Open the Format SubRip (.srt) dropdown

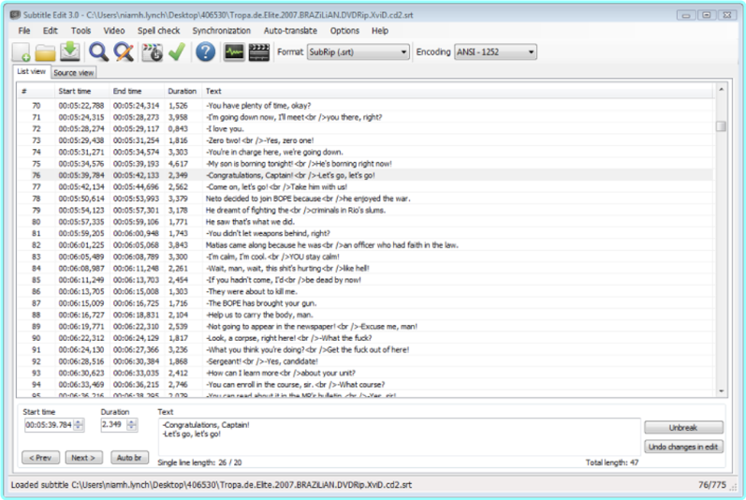[358, 51]
